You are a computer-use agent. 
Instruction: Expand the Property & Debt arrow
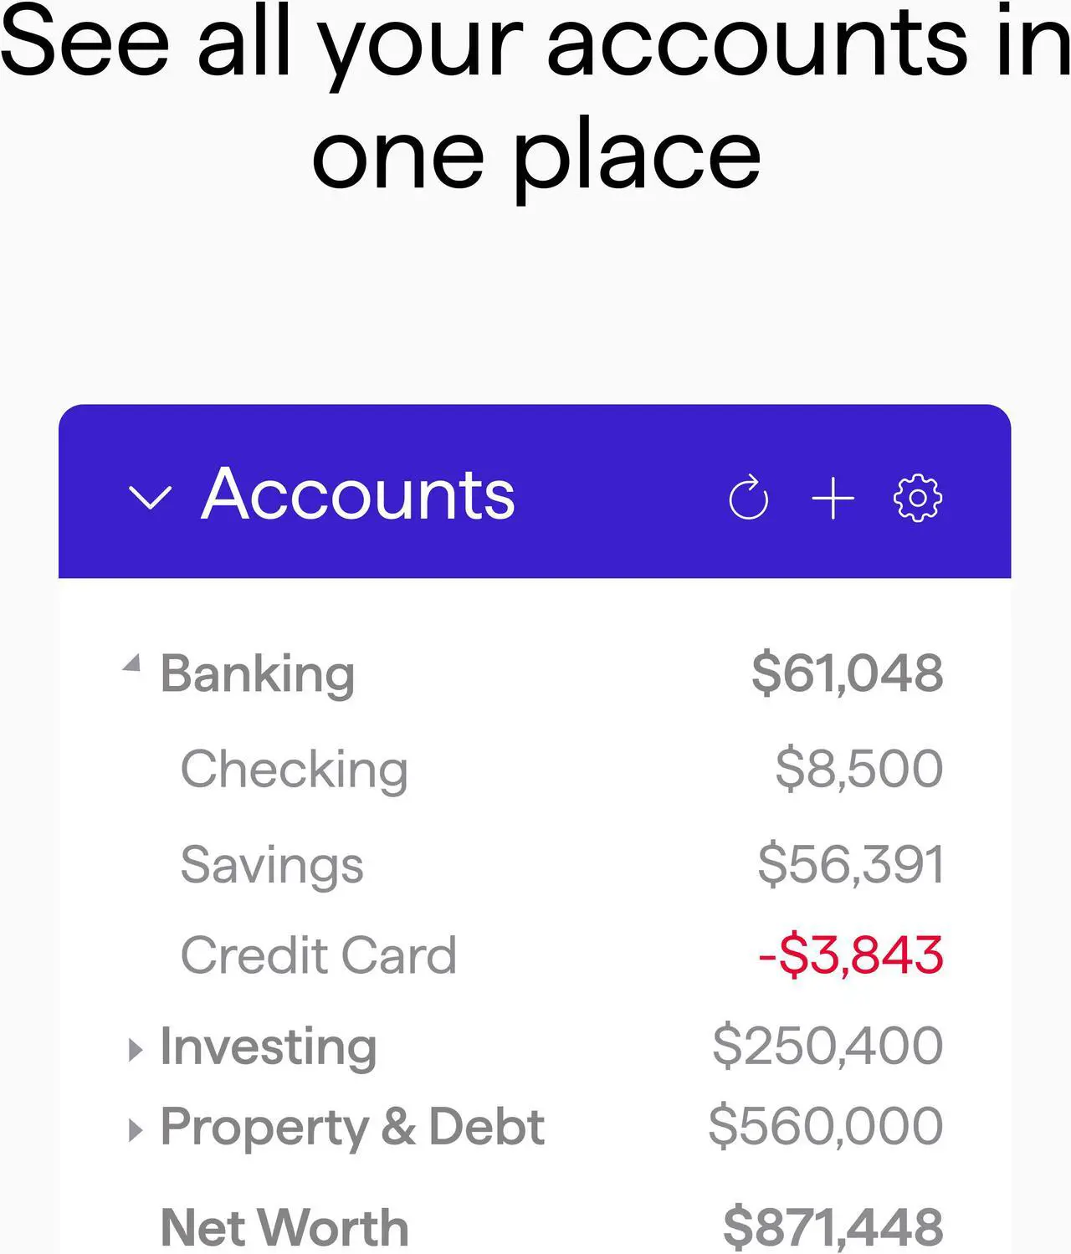click(135, 1130)
